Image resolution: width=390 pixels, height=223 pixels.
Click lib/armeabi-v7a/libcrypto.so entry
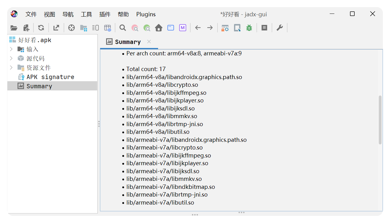(x=165, y=148)
